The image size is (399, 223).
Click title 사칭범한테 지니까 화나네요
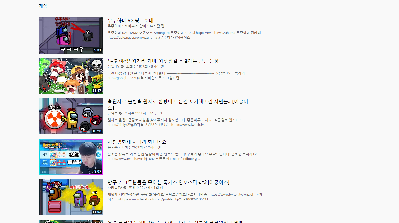pyautogui.click(x=137, y=142)
